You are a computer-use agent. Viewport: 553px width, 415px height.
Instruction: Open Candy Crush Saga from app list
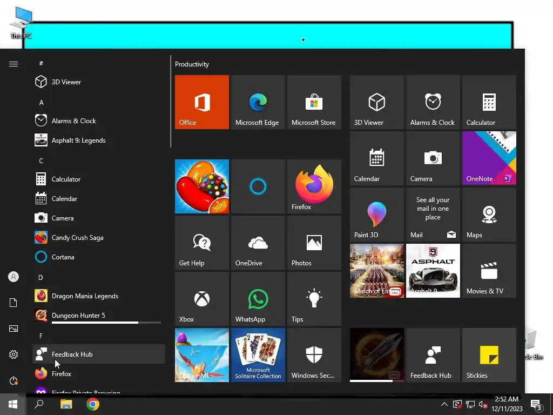(99, 238)
